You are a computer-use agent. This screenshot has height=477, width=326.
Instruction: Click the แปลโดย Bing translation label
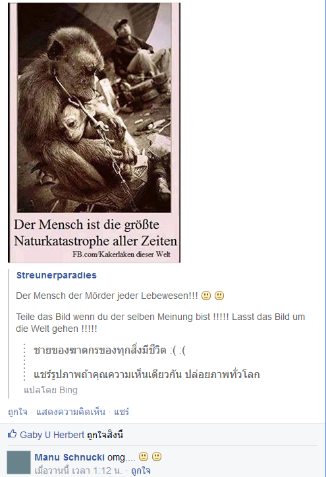(x=51, y=390)
